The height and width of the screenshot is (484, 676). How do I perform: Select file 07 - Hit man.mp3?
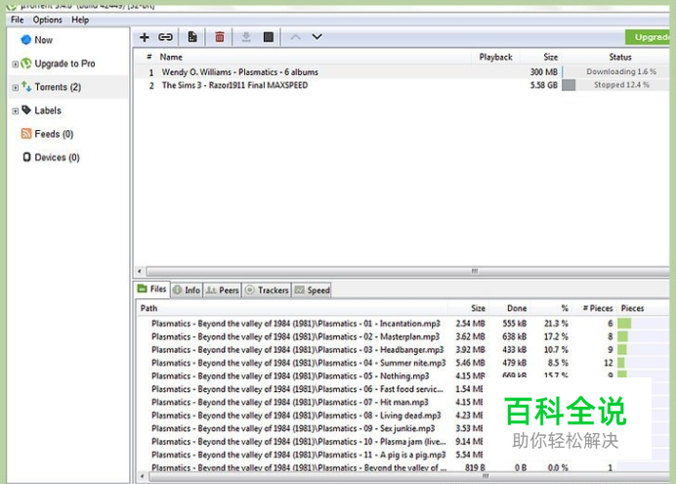pyautogui.click(x=290, y=402)
